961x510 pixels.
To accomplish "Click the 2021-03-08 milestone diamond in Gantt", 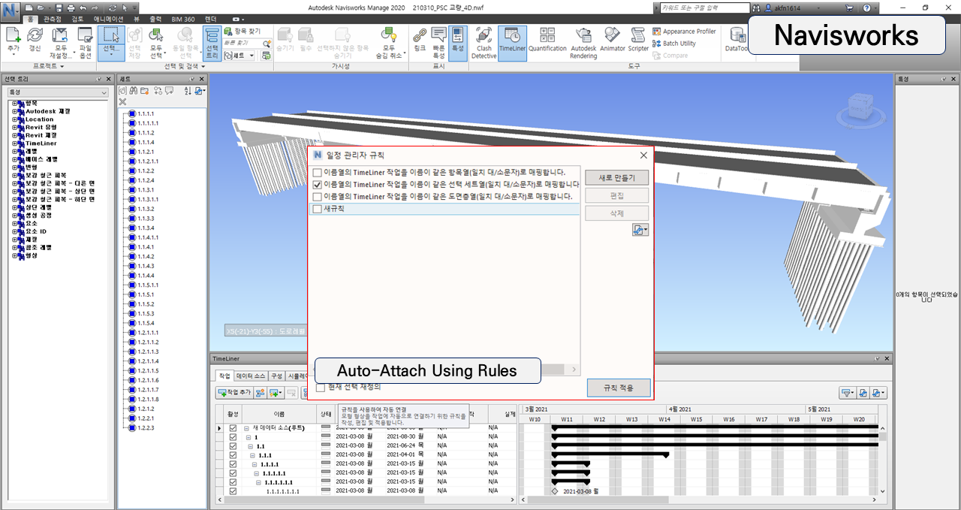I will (x=554, y=491).
